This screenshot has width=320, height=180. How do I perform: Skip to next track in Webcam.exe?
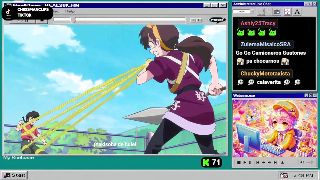(275, 162)
